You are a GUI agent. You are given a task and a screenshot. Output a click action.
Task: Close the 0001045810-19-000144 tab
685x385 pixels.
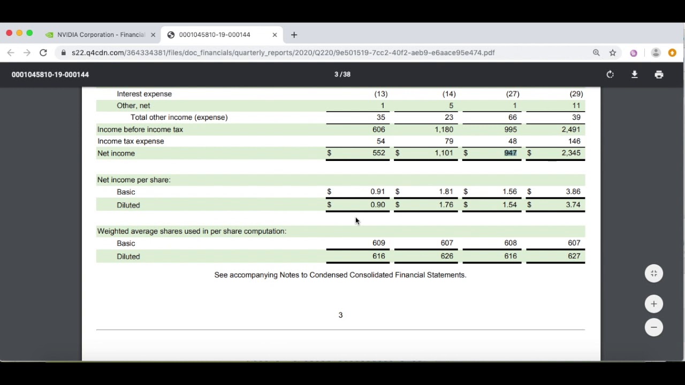275,35
